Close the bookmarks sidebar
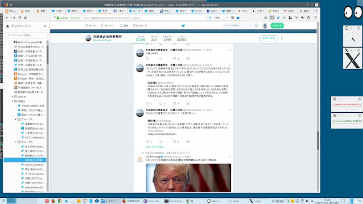Screen dimensions: 363x204 pyautogui.click(x=45, y=27)
